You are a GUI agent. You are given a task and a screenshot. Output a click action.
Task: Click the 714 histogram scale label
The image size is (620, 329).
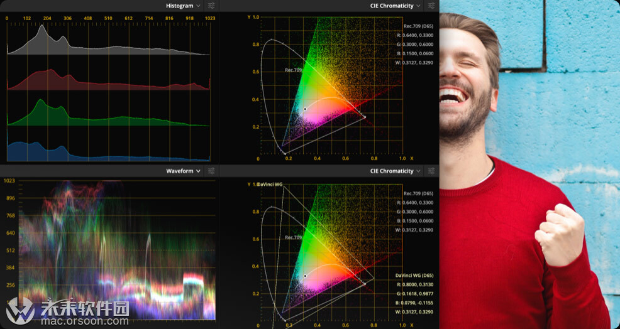click(148, 18)
